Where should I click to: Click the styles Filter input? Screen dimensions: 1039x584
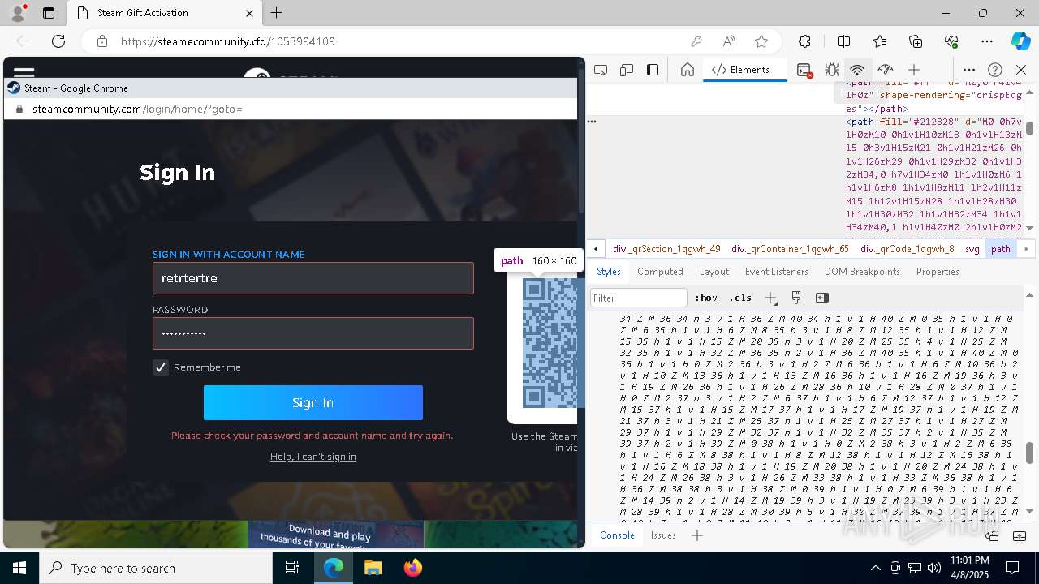(639, 298)
